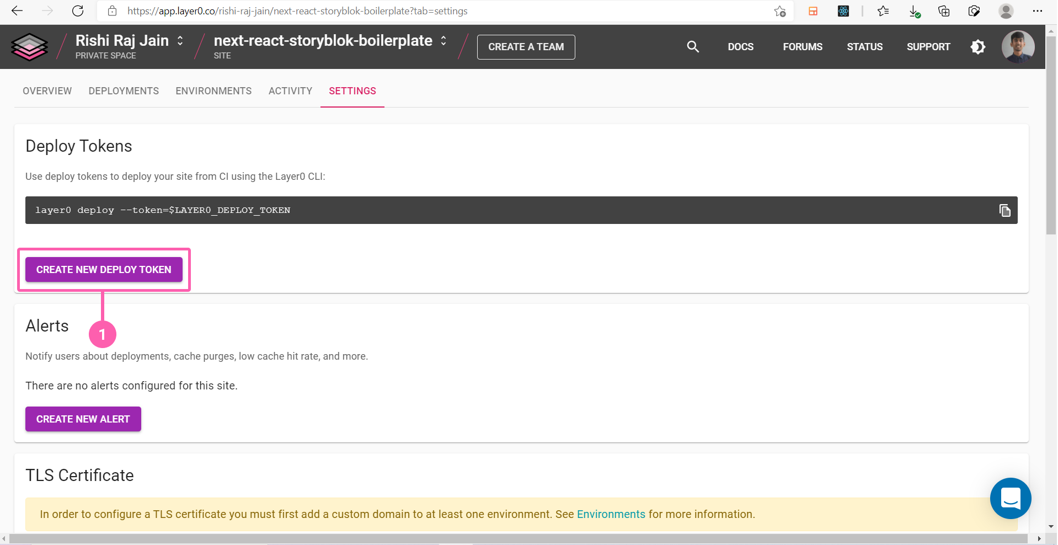Click the lock icon in address bar
Screen dimensions: 1058x545
[113, 11]
